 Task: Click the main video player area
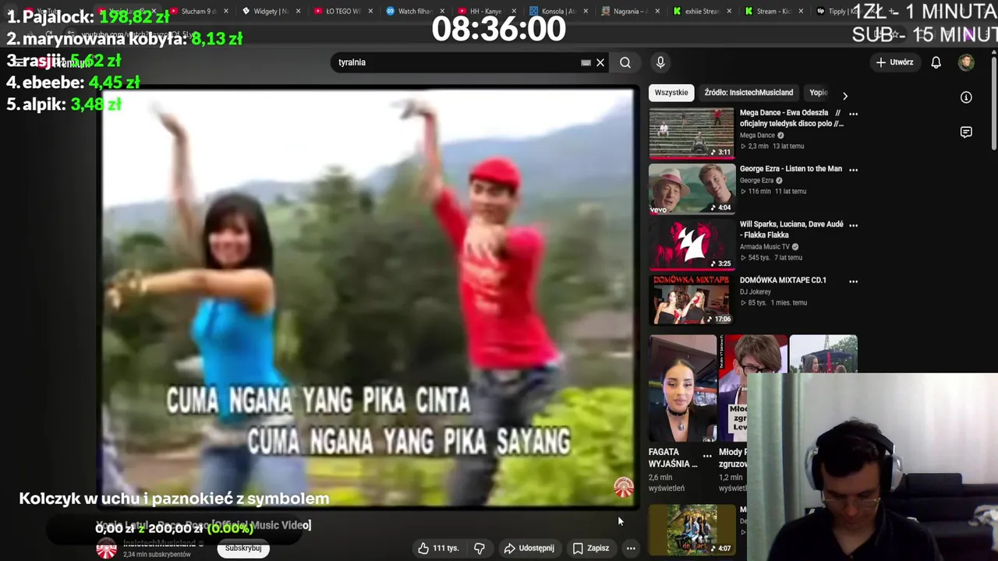pos(368,297)
